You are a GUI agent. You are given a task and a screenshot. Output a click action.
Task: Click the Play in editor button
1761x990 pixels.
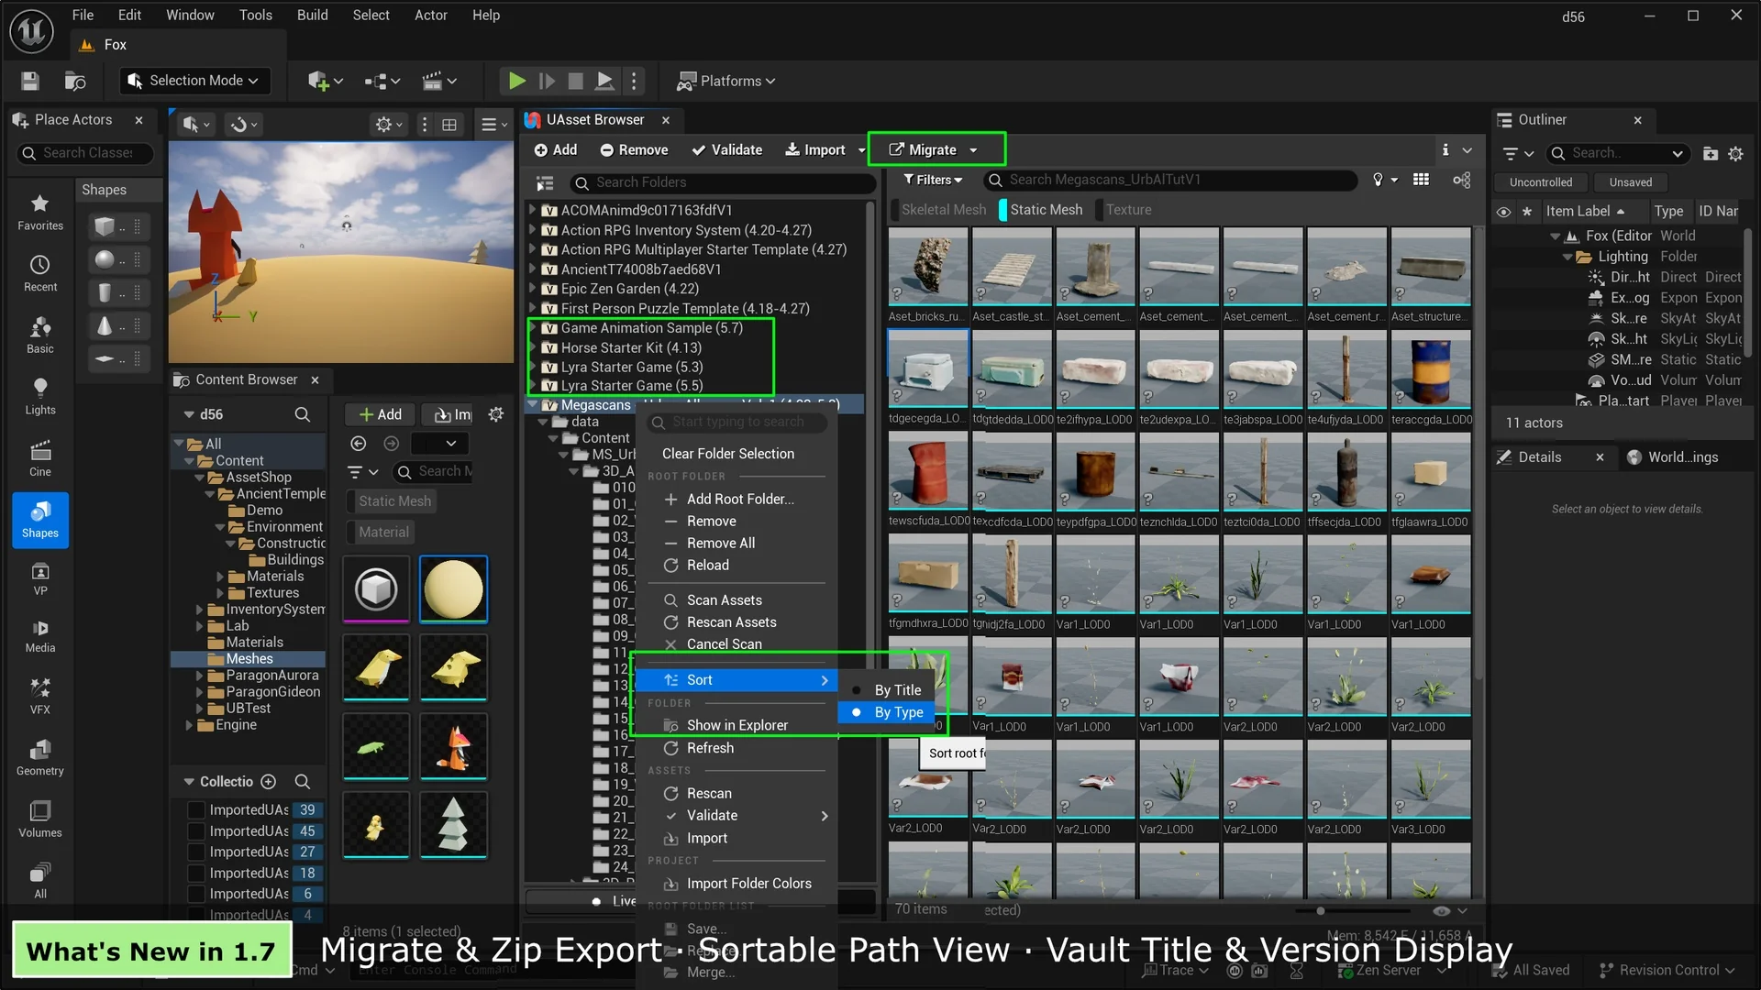pos(516,82)
